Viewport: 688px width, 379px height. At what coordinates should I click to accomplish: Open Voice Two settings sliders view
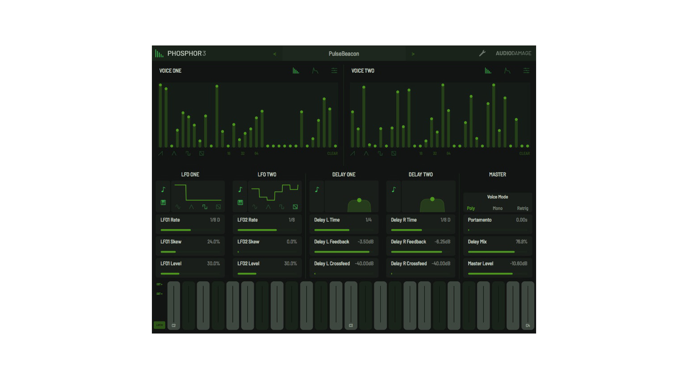tap(526, 70)
